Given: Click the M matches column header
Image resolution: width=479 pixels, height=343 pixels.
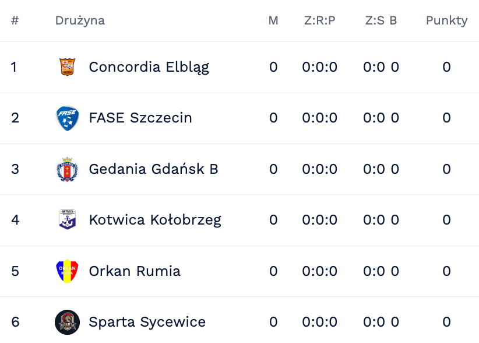Looking at the screenshot, I should tap(273, 20).
